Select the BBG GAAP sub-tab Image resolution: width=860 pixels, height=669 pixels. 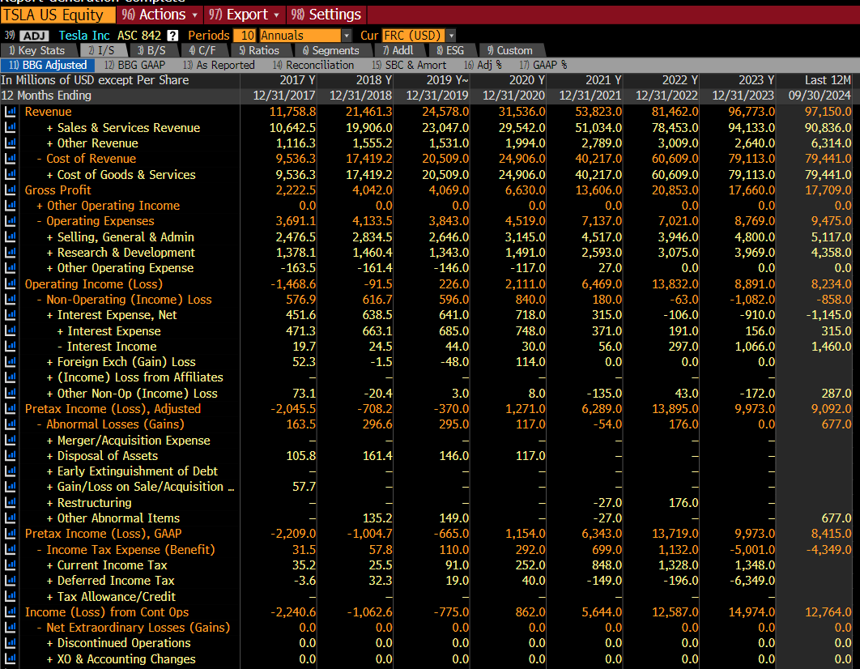(x=134, y=65)
